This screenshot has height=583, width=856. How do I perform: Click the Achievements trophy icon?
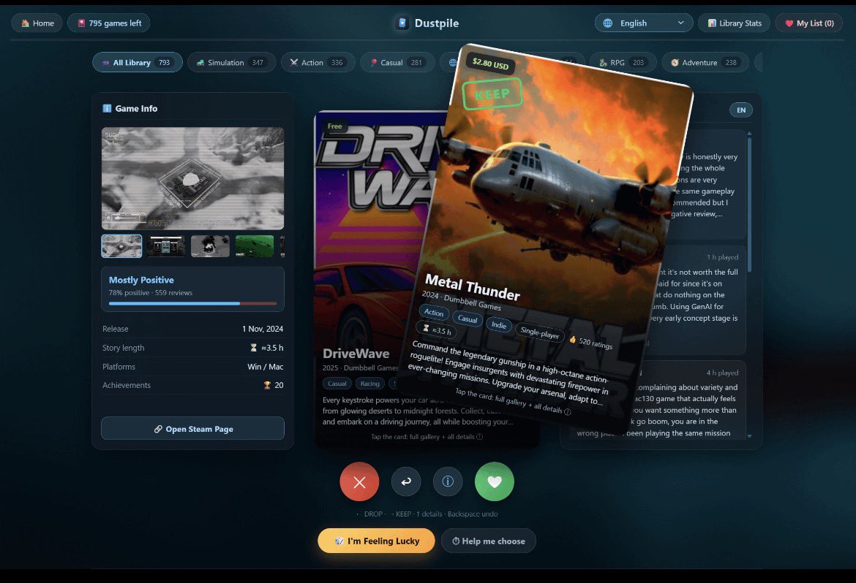pos(267,385)
